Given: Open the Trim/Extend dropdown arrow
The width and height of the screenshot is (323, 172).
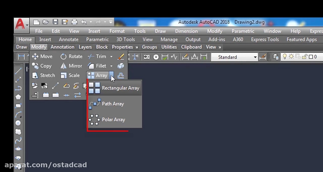Looking at the screenshot, I should (x=111, y=57).
